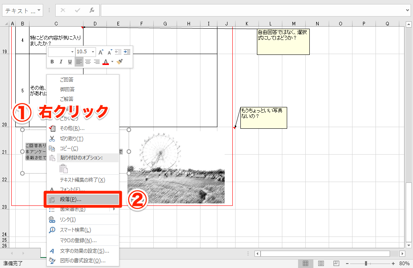Image resolution: width=413 pixels, height=268 pixels.
Task: Increase indent in mini toolbar
Action: pos(127,52)
